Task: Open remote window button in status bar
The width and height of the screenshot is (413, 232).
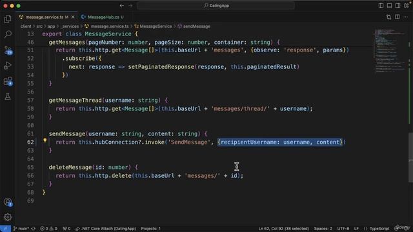Action: (5, 229)
